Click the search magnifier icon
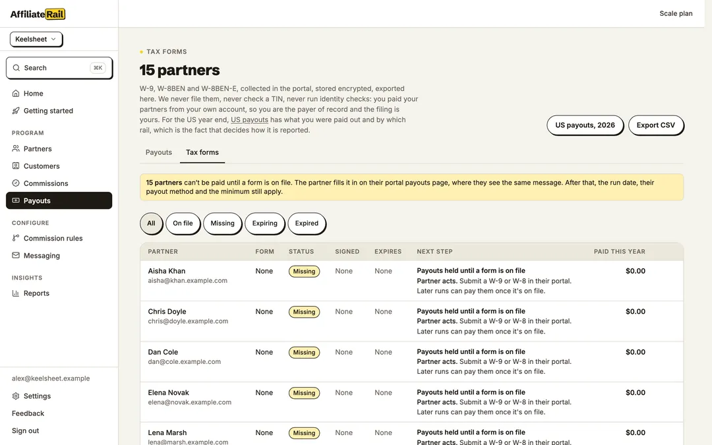This screenshot has width=712, height=445. [x=16, y=68]
